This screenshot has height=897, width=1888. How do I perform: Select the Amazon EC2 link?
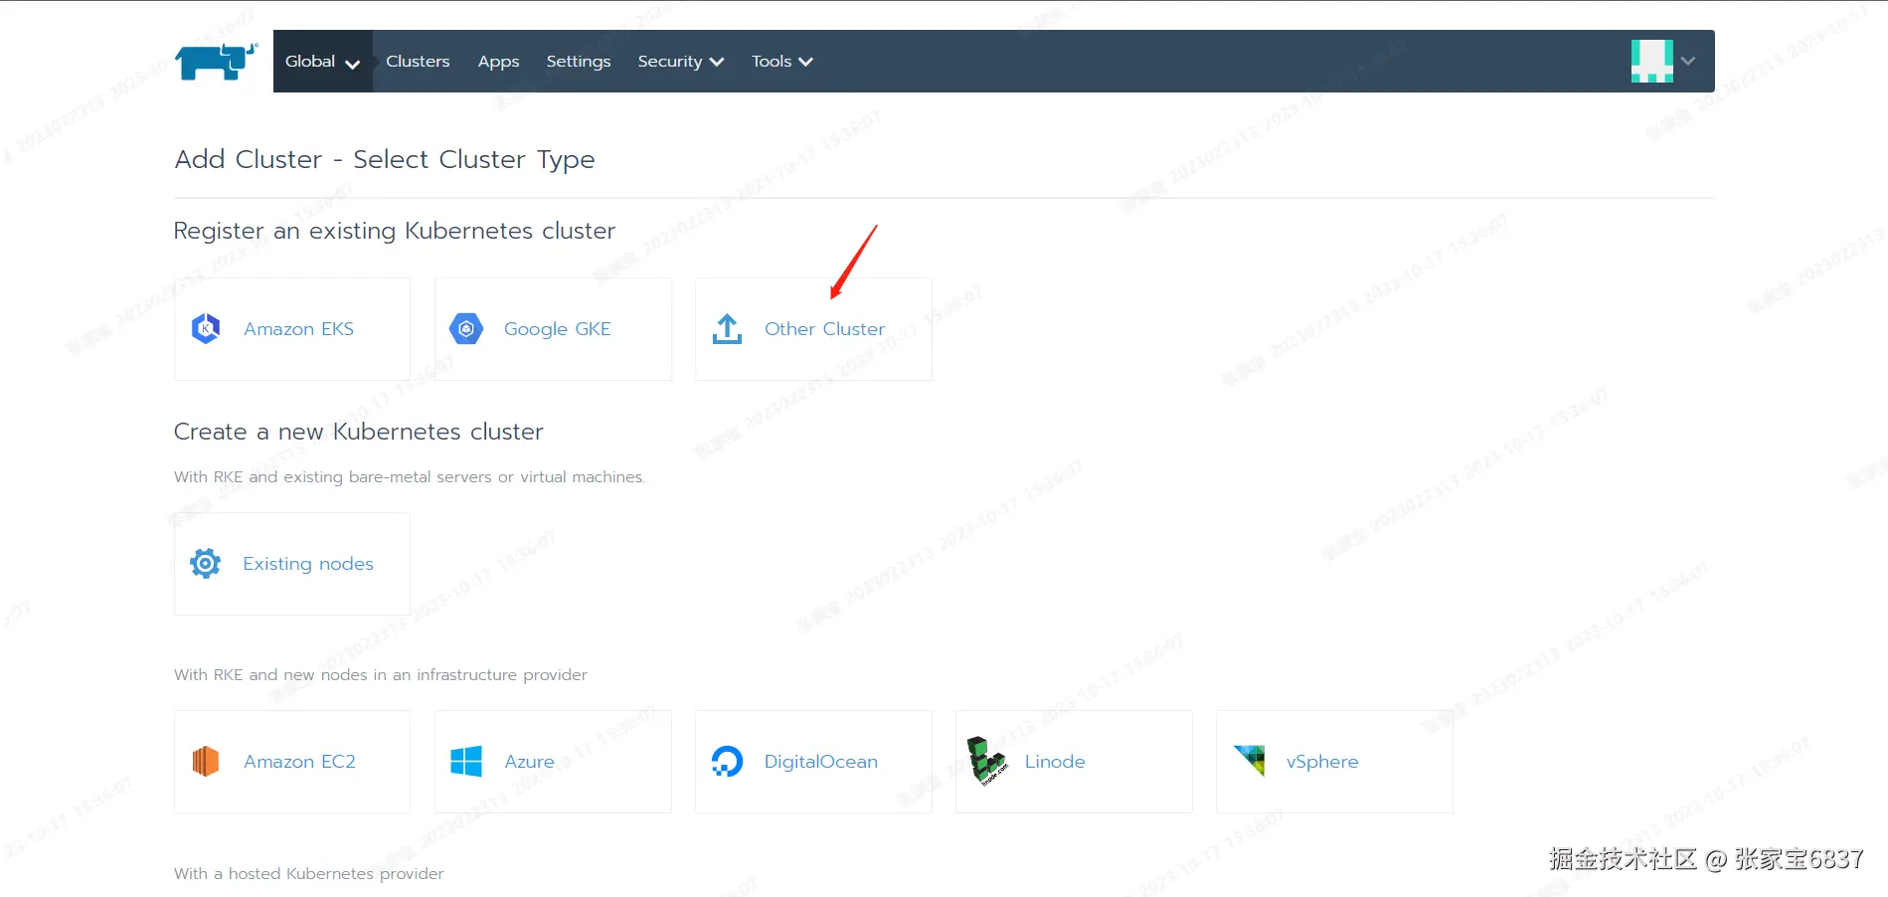tap(299, 762)
